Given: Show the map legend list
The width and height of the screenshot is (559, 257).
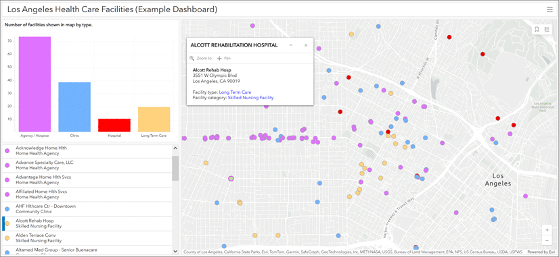Looking at the screenshot, I should pyautogui.click(x=547, y=30).
